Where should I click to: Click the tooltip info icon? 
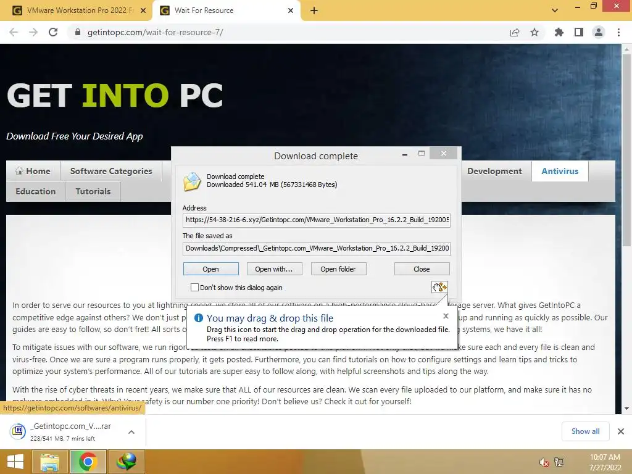(x=199, y=318)
